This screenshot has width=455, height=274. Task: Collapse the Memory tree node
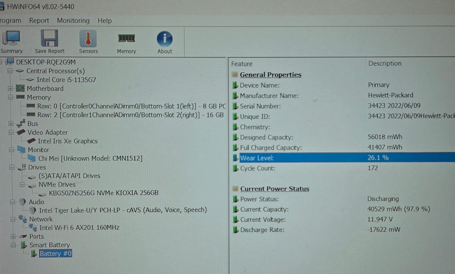(x=10, y=97)
